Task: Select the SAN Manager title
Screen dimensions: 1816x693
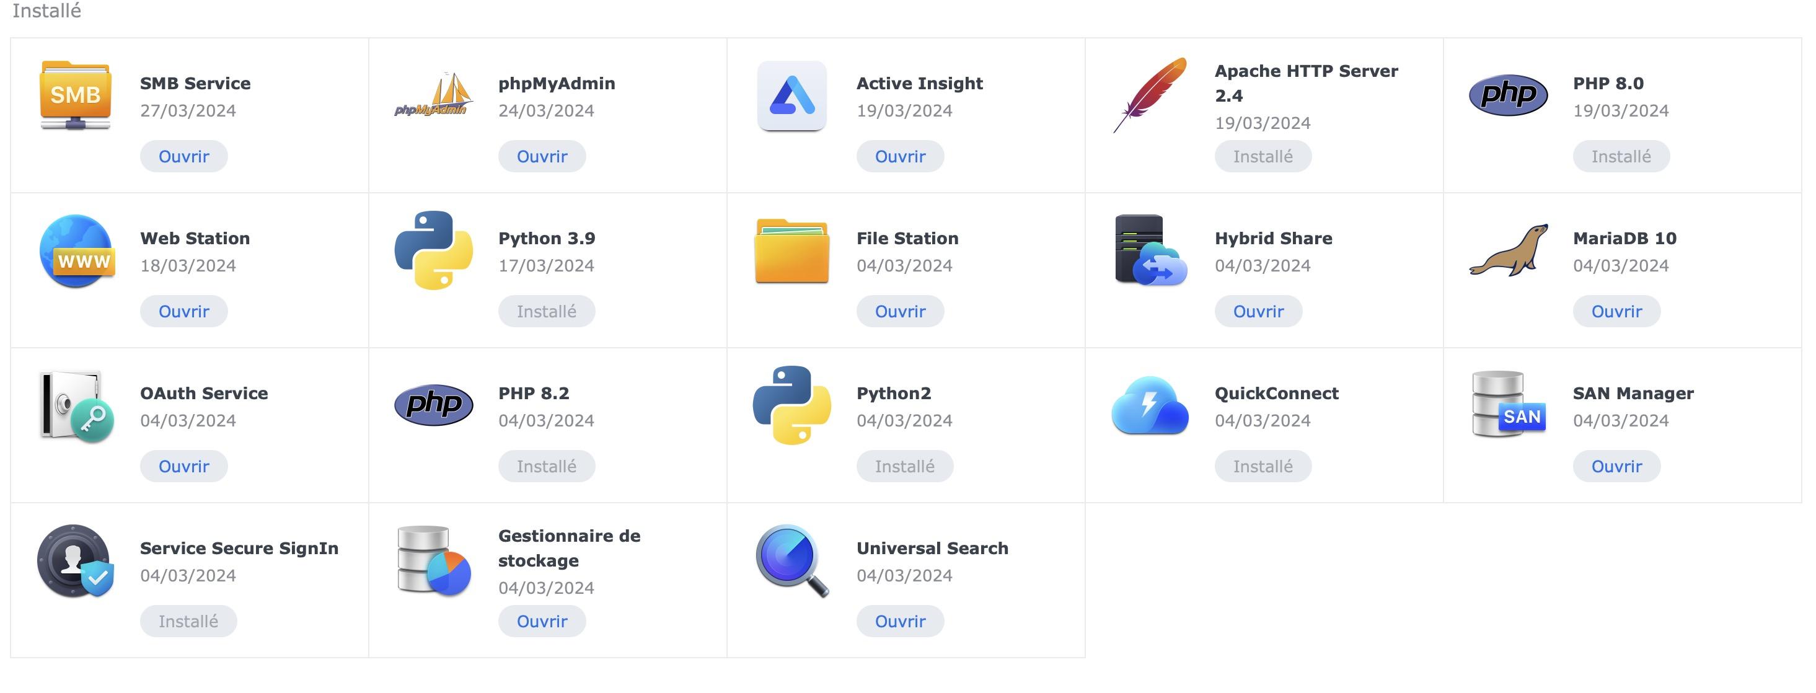Action: click(x=1633, y=394)
